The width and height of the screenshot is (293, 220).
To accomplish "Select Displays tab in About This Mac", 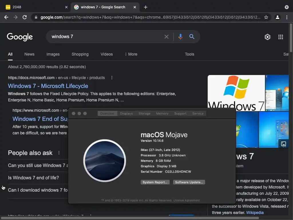I will (x=126, y=113).
